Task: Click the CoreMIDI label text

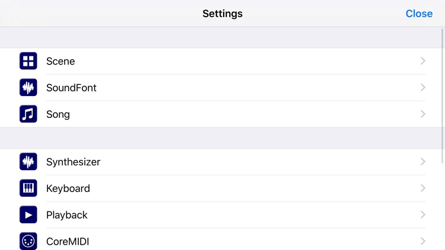Action: (x=68, y=242)
